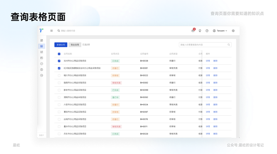Check the checkbox for row BH0082

click(59, 83)
